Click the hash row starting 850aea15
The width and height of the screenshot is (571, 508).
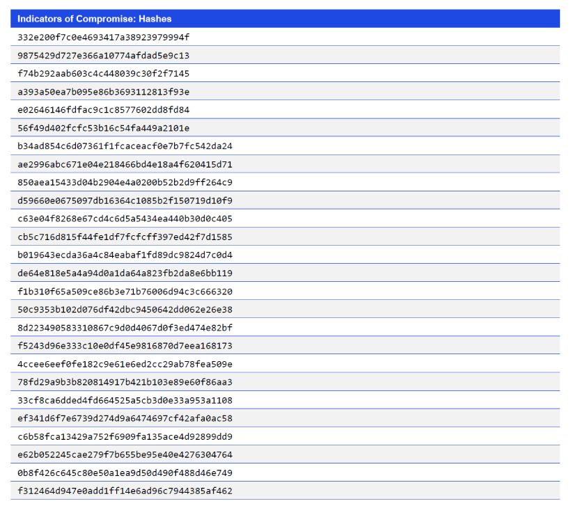[x=125, y=182]
